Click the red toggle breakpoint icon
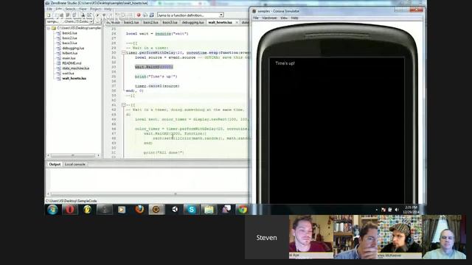The image size is (472, 265). pyautogui.click(x=139, y=15)
